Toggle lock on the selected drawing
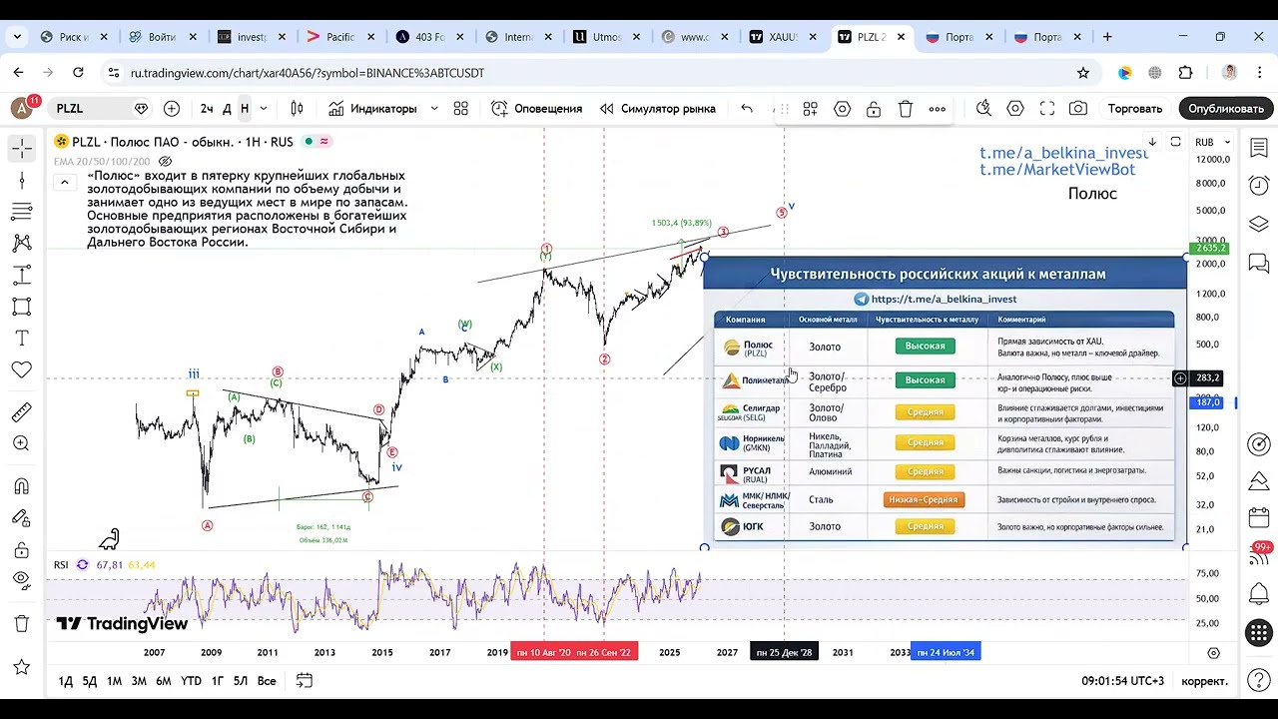The image size is (1278, 719). (x=874, y=109)
